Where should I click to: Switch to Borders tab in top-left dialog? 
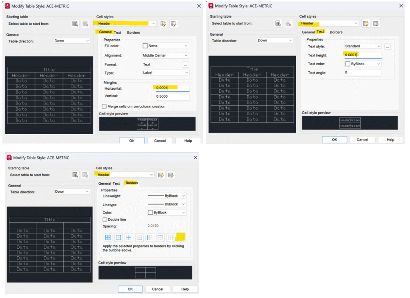pos(133,33)
